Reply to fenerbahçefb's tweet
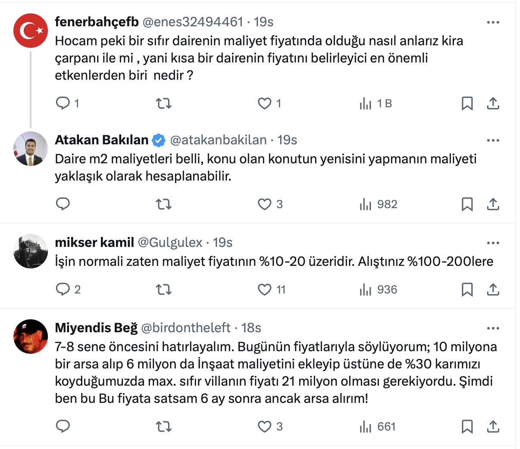The height and width of the screenshot is (449, 520). coord(63,103)
